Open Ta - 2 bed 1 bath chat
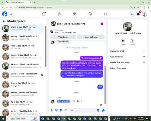 pyautogui.click(x=22, y=103)
